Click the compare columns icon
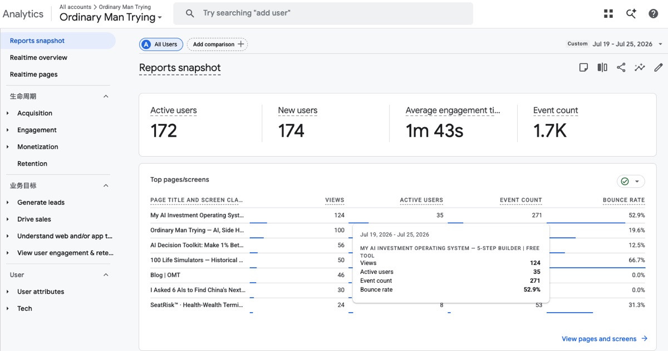Viewport: 668px width, 351px height. coord(602,68)
